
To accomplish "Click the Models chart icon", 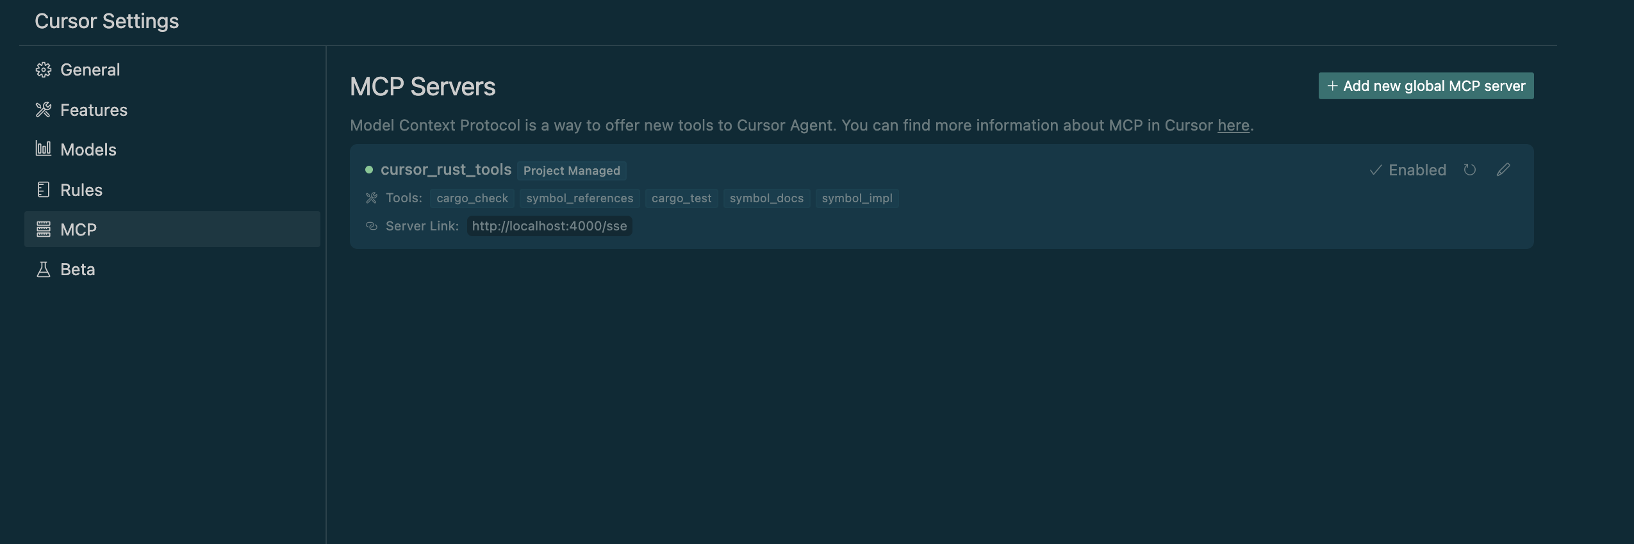I will (44, 149).
